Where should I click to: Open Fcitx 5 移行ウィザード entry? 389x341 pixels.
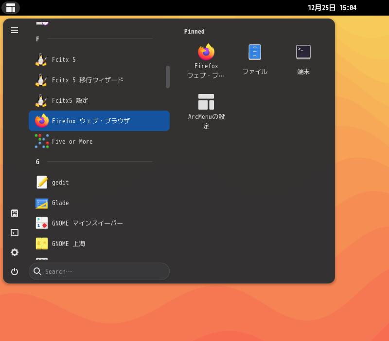coord(99,80)
